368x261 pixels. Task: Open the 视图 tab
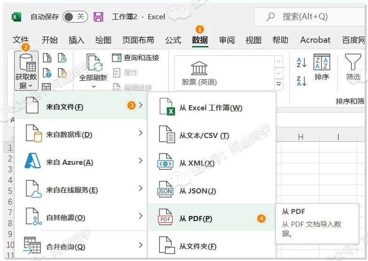(x=254, y=40)
